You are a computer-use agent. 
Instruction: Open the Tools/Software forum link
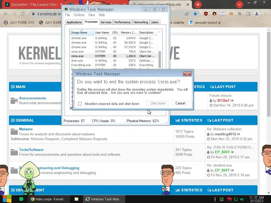(x=31, y=150)
